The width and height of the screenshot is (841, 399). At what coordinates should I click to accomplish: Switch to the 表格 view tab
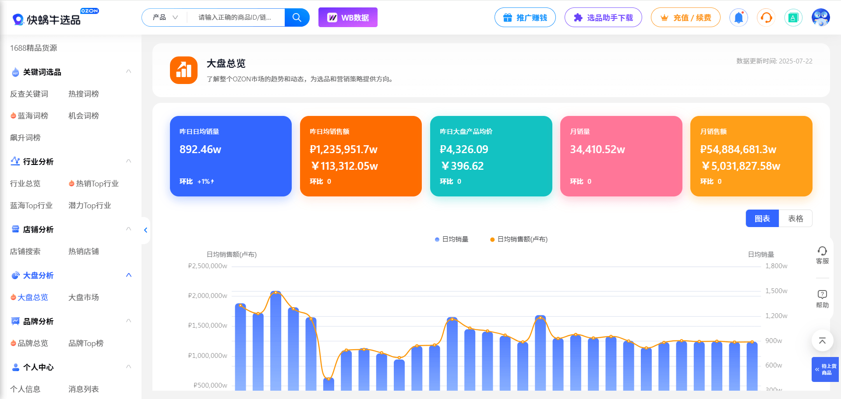tap(795, 218)
